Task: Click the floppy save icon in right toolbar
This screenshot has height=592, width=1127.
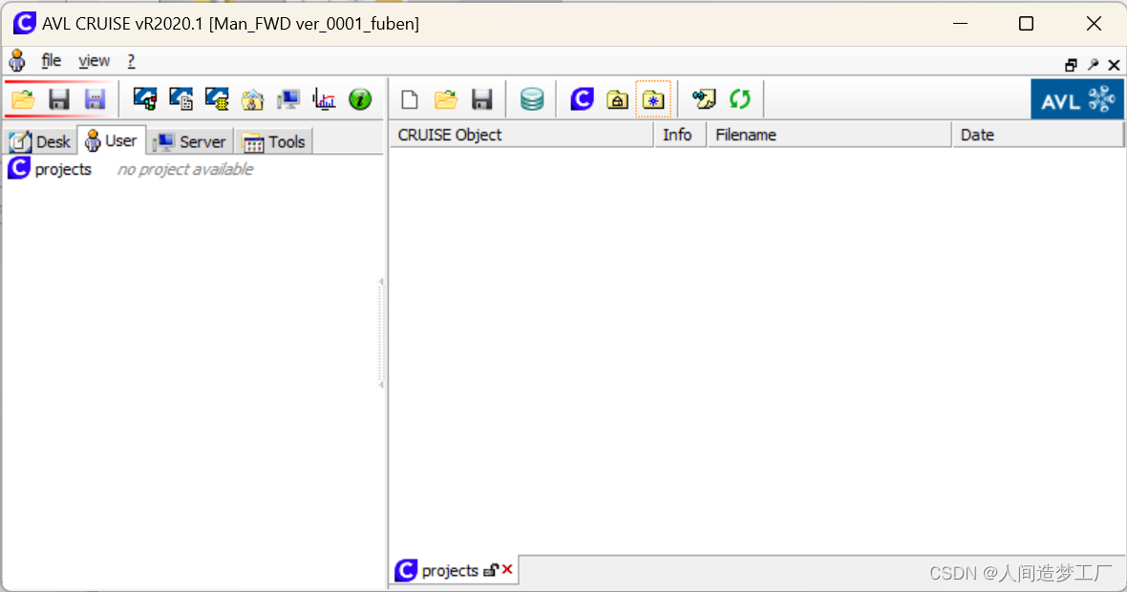Action: tap(481, 99)
